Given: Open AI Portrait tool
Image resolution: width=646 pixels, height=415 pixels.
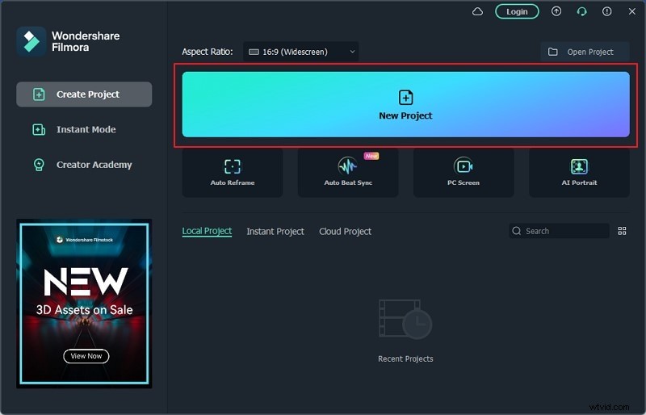Looking at the screenshot, I should (579, 172).
